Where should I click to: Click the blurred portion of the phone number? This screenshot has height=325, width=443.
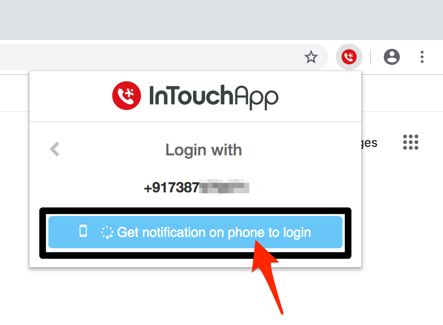click(x=224, y=187)
